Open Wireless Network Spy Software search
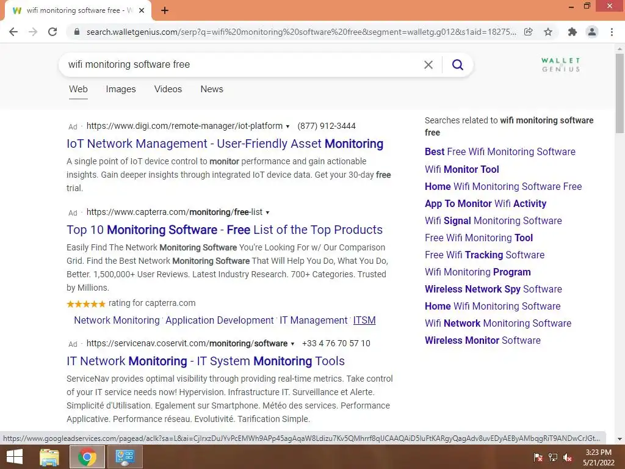The height and width of the screenshot is (469, 625). tap(493, 289)
